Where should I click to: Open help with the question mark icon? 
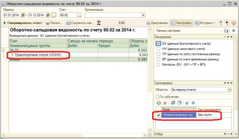click(x=234, y=23)
